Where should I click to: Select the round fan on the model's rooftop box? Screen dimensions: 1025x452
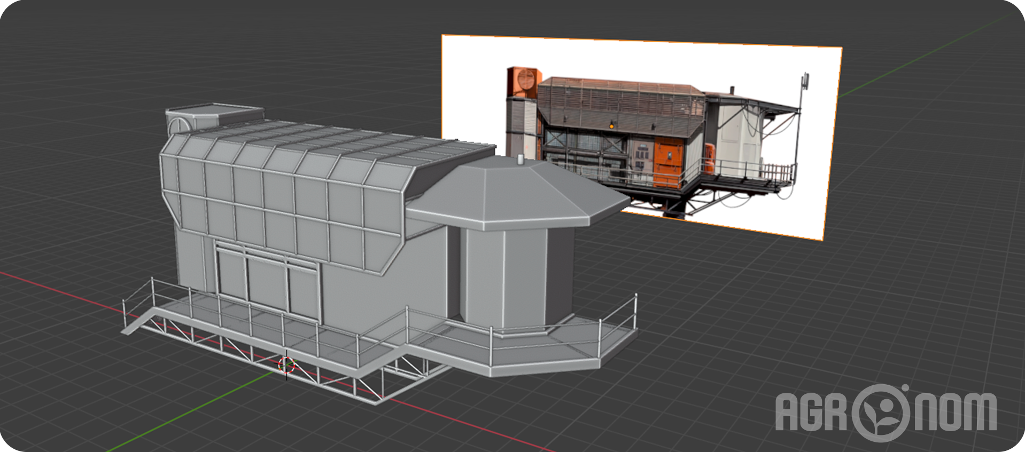coord(179,125)
